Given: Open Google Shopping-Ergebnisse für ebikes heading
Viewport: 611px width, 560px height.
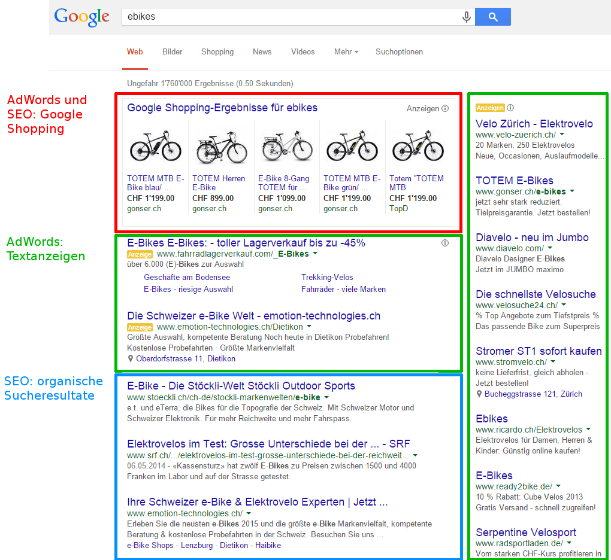Looking at the screenshot, I should pos(222,108).
